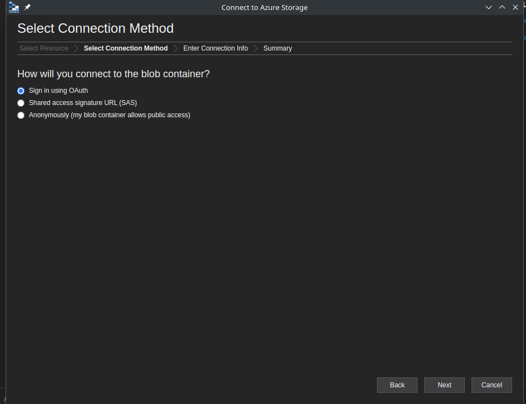The width and height of the screenshot is (526, 404).
Task: Cancel the connection wizard
Action: pyautogui.click(x=492, y=385)
